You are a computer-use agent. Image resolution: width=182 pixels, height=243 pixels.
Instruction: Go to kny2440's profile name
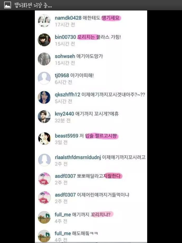click(x=64, y=114)
